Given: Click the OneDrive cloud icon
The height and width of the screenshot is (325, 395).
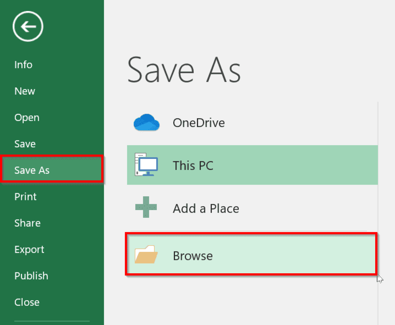Looking at the screenshot, I should click(146, 123).
